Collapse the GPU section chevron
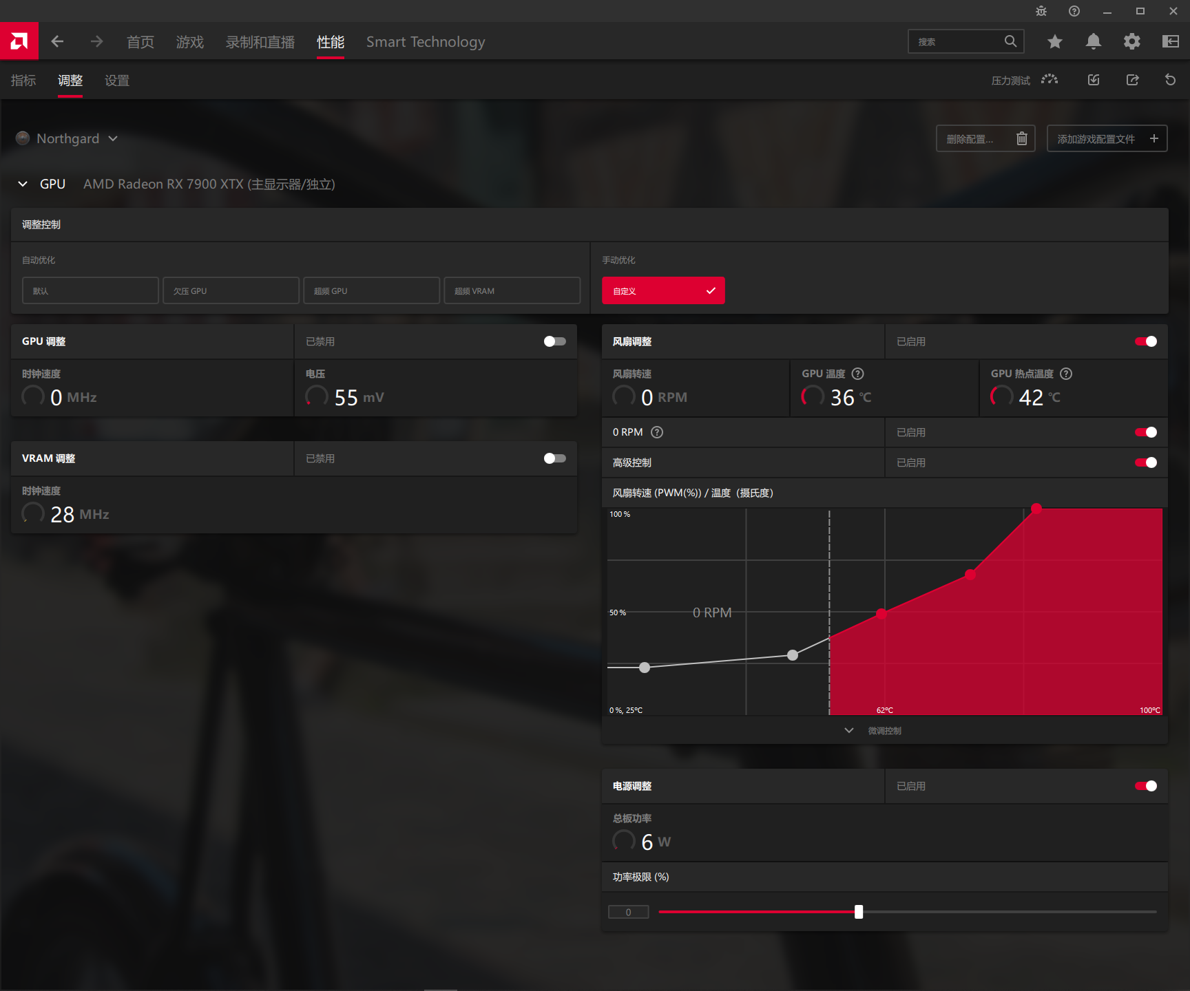This screenshot has width=1190, height=991. (23, 184)
